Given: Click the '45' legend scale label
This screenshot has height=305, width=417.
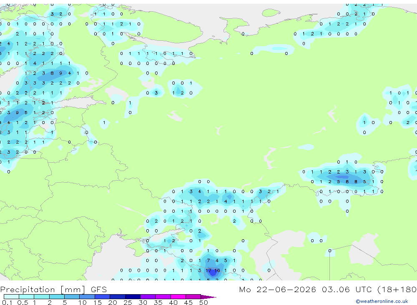Looking at the screenshot, I should coord(188,303).
